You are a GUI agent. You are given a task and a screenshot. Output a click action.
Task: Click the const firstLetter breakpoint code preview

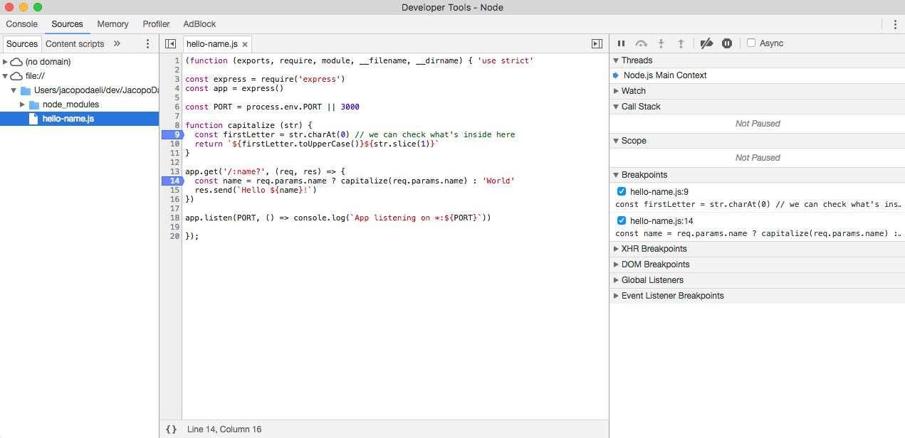tap(758, 205)
